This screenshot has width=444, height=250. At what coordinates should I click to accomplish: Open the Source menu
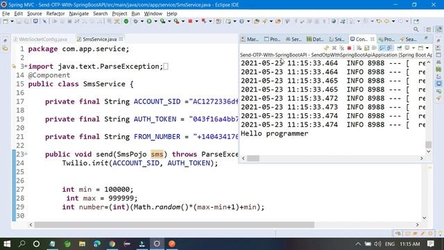click(x=34, y=14)
